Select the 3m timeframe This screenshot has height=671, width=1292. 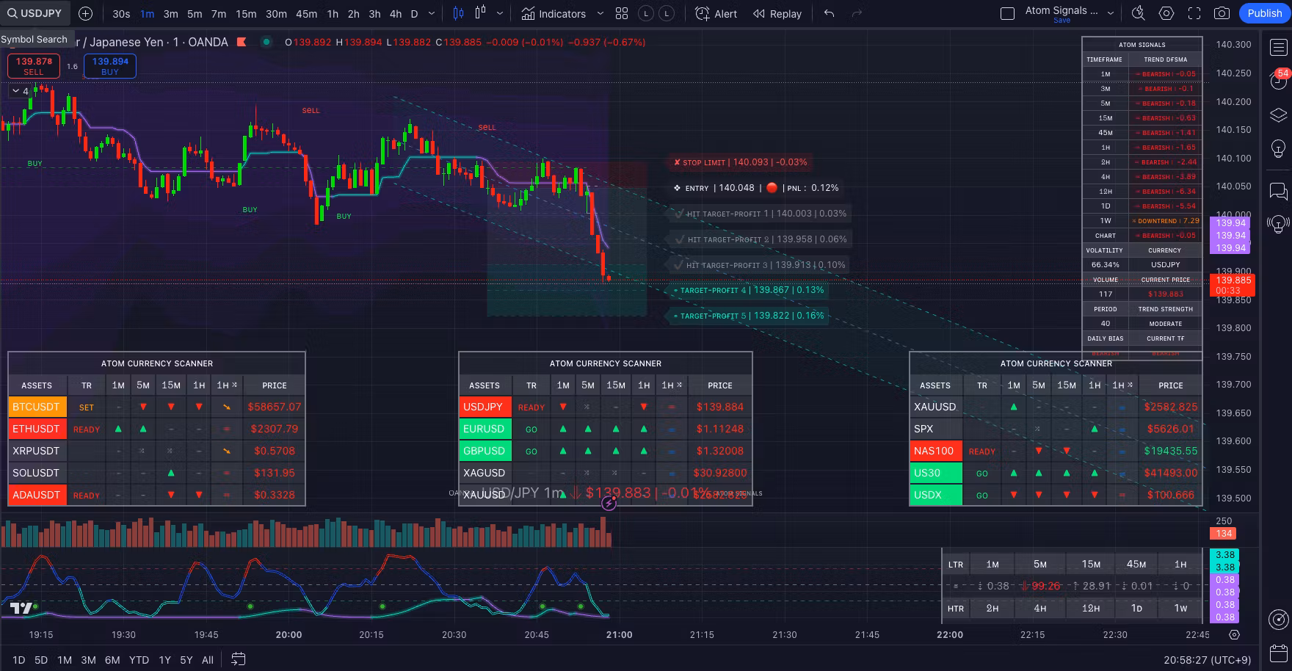click(170, 14)
